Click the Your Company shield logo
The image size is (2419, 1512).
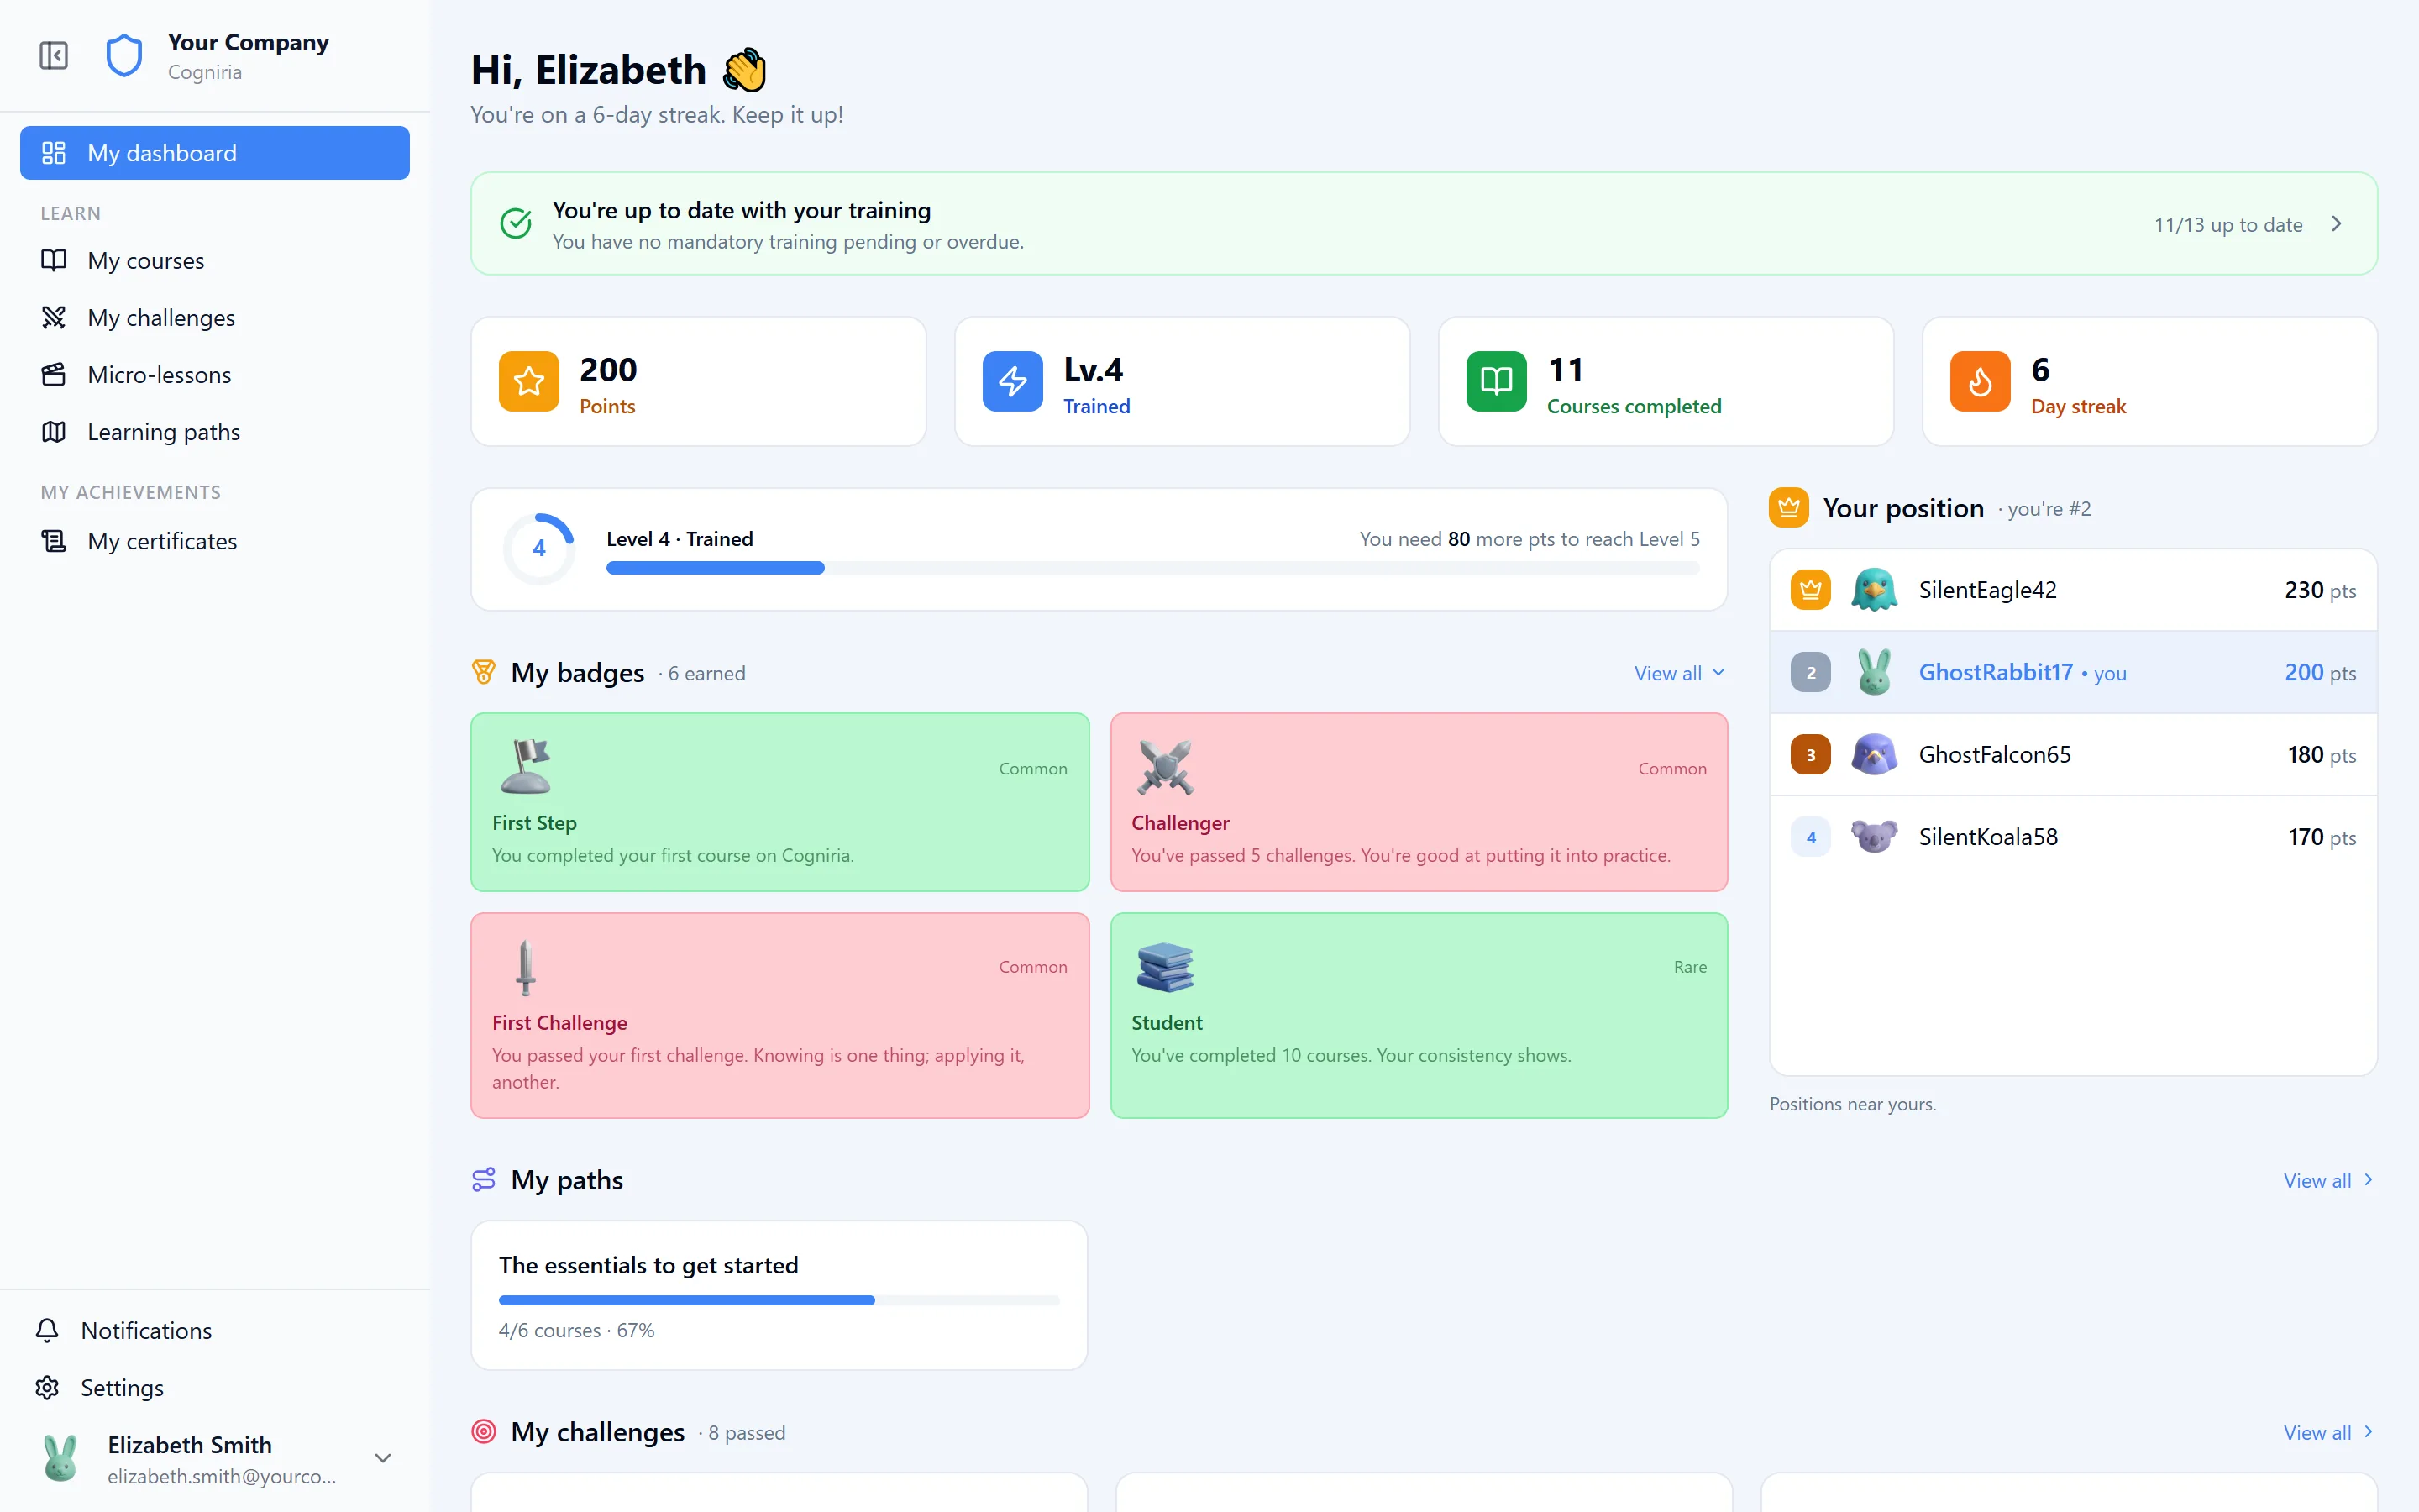click(x=124, y=55)
